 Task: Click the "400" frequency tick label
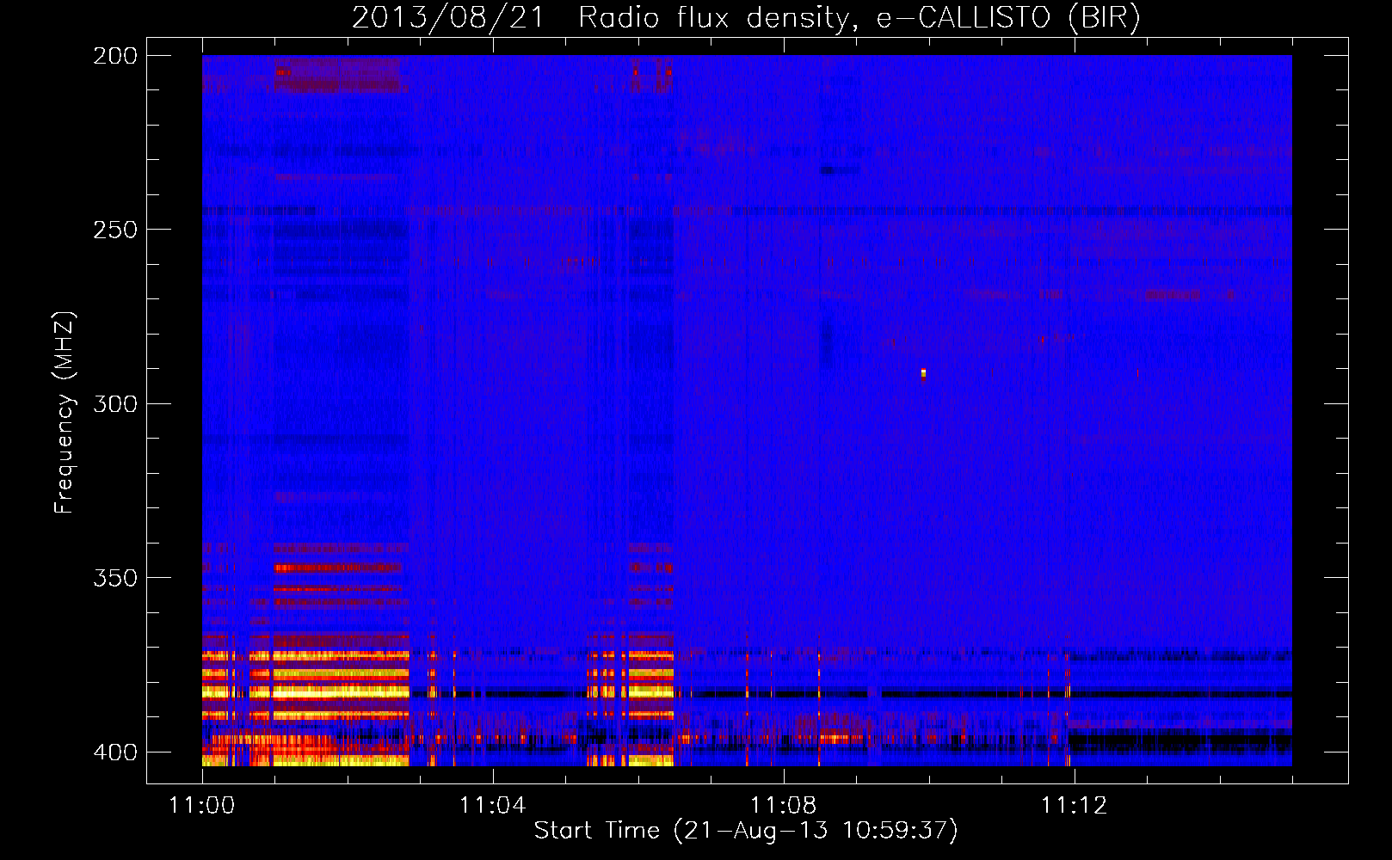click(115, 752)
